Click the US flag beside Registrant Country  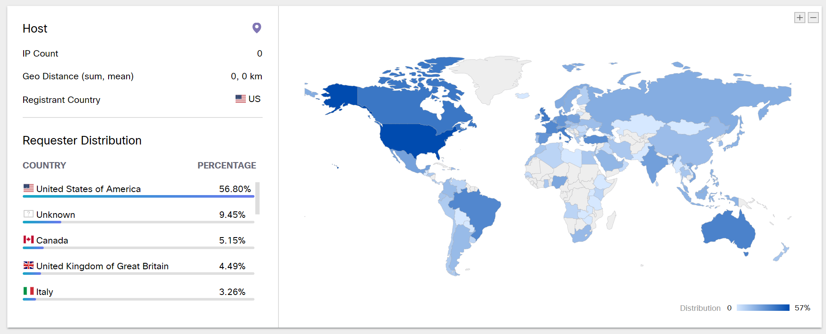tap(241, 99)
